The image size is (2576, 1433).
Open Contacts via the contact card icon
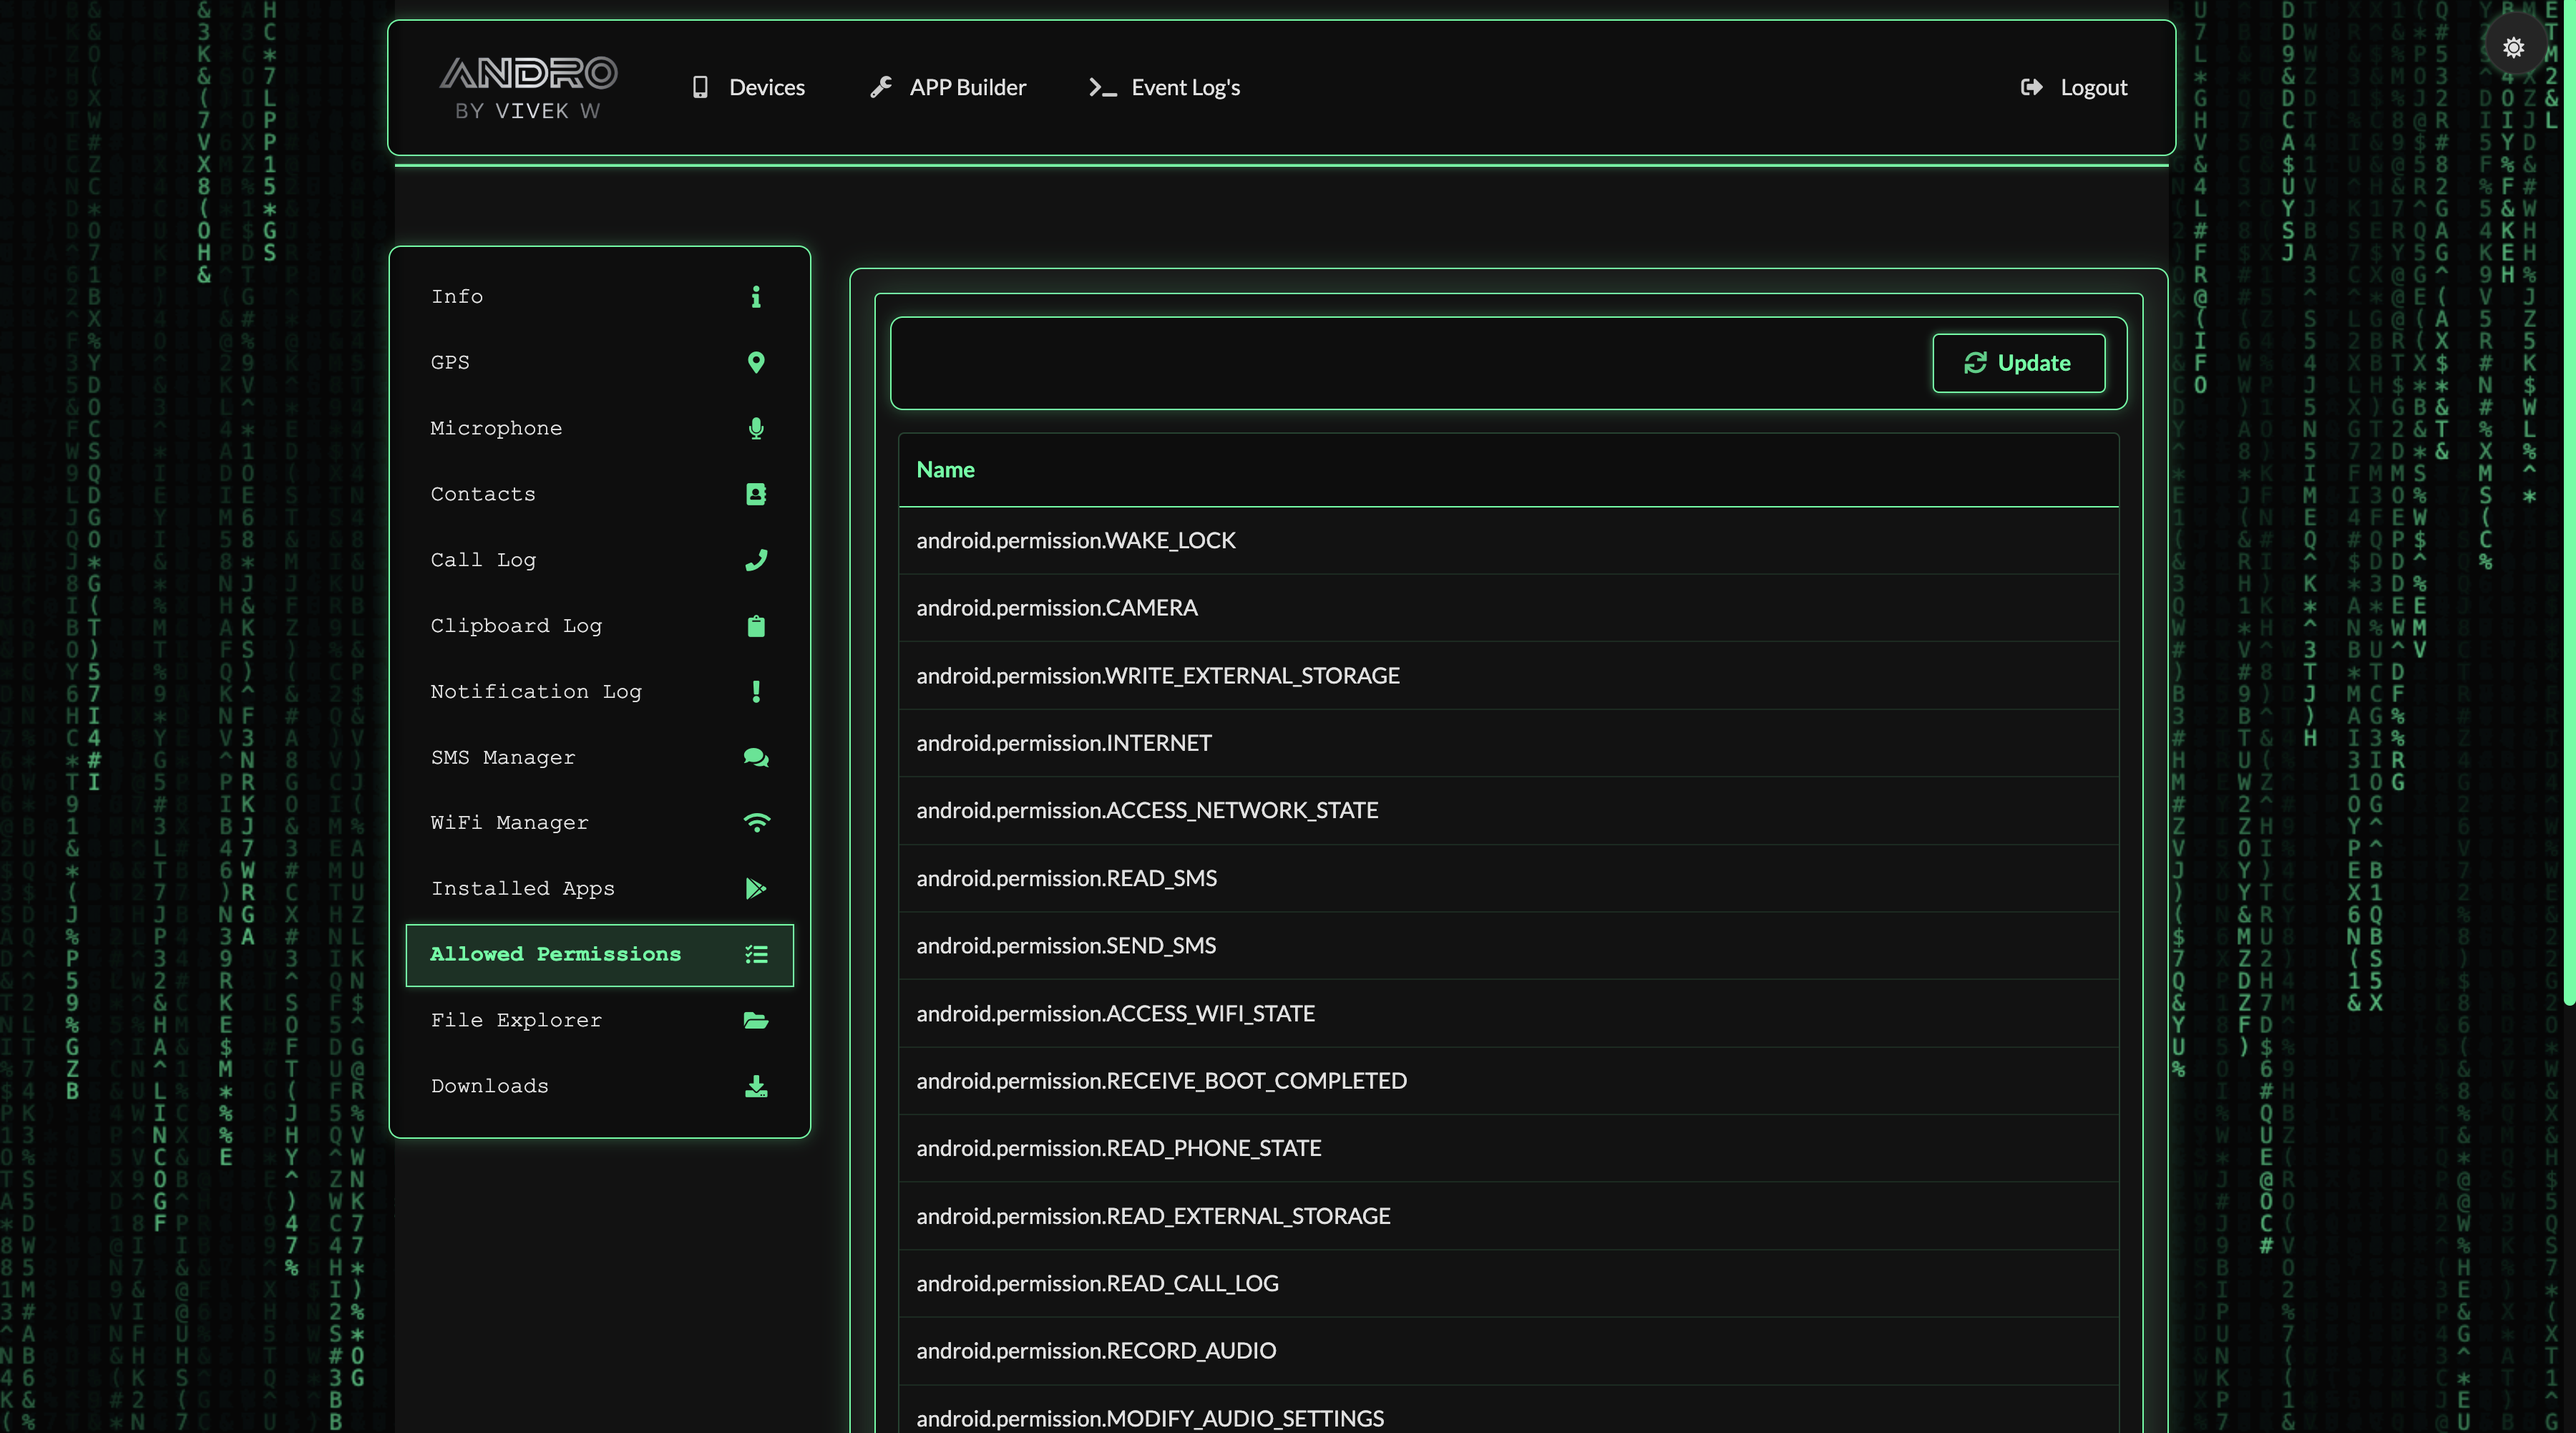point(757,494)
